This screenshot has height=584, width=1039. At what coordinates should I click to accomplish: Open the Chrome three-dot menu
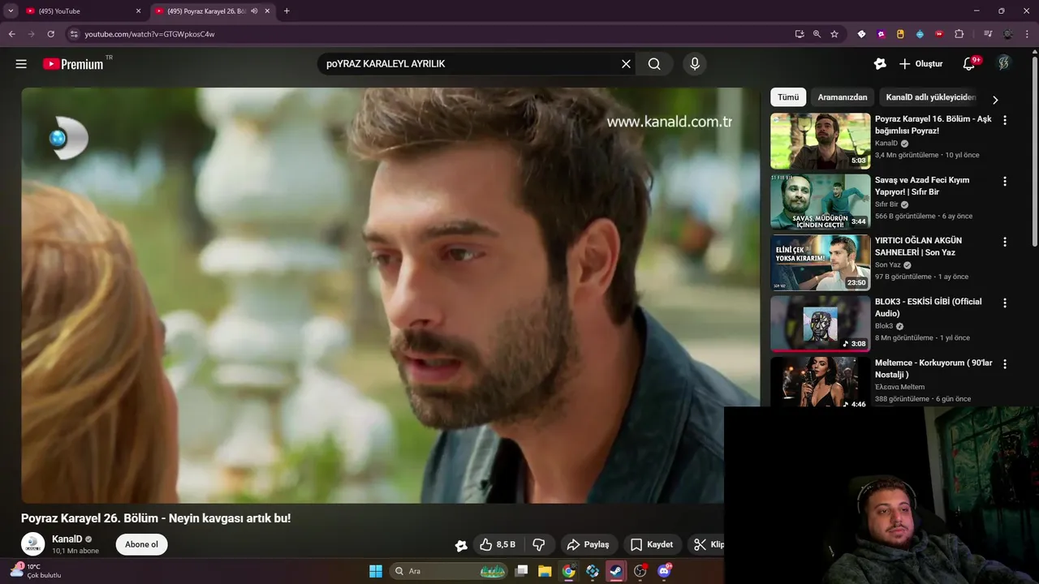[1027, 34]
